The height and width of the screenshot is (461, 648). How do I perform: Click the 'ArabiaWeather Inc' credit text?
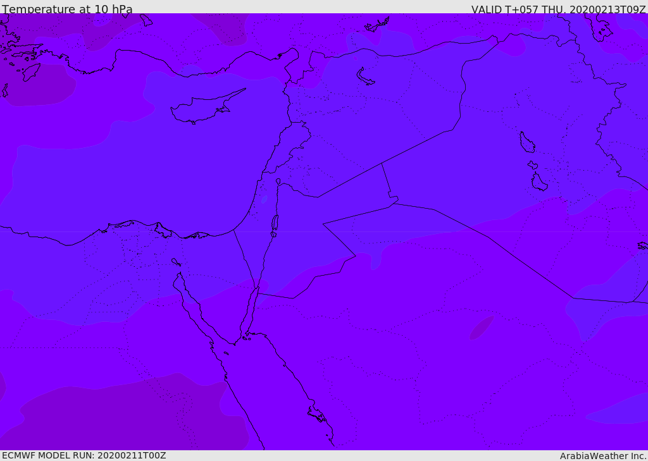[x=602, y=456]
